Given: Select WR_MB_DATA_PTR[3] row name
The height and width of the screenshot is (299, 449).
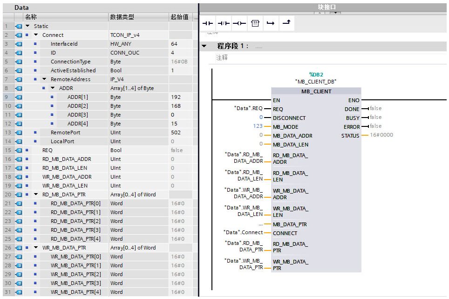Looking at the screenshot, I should click(75, 283).
